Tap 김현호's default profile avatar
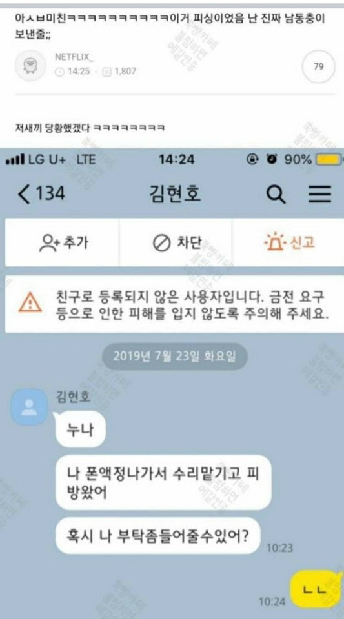This screenshot has height=619, width=344. [29, 407]
